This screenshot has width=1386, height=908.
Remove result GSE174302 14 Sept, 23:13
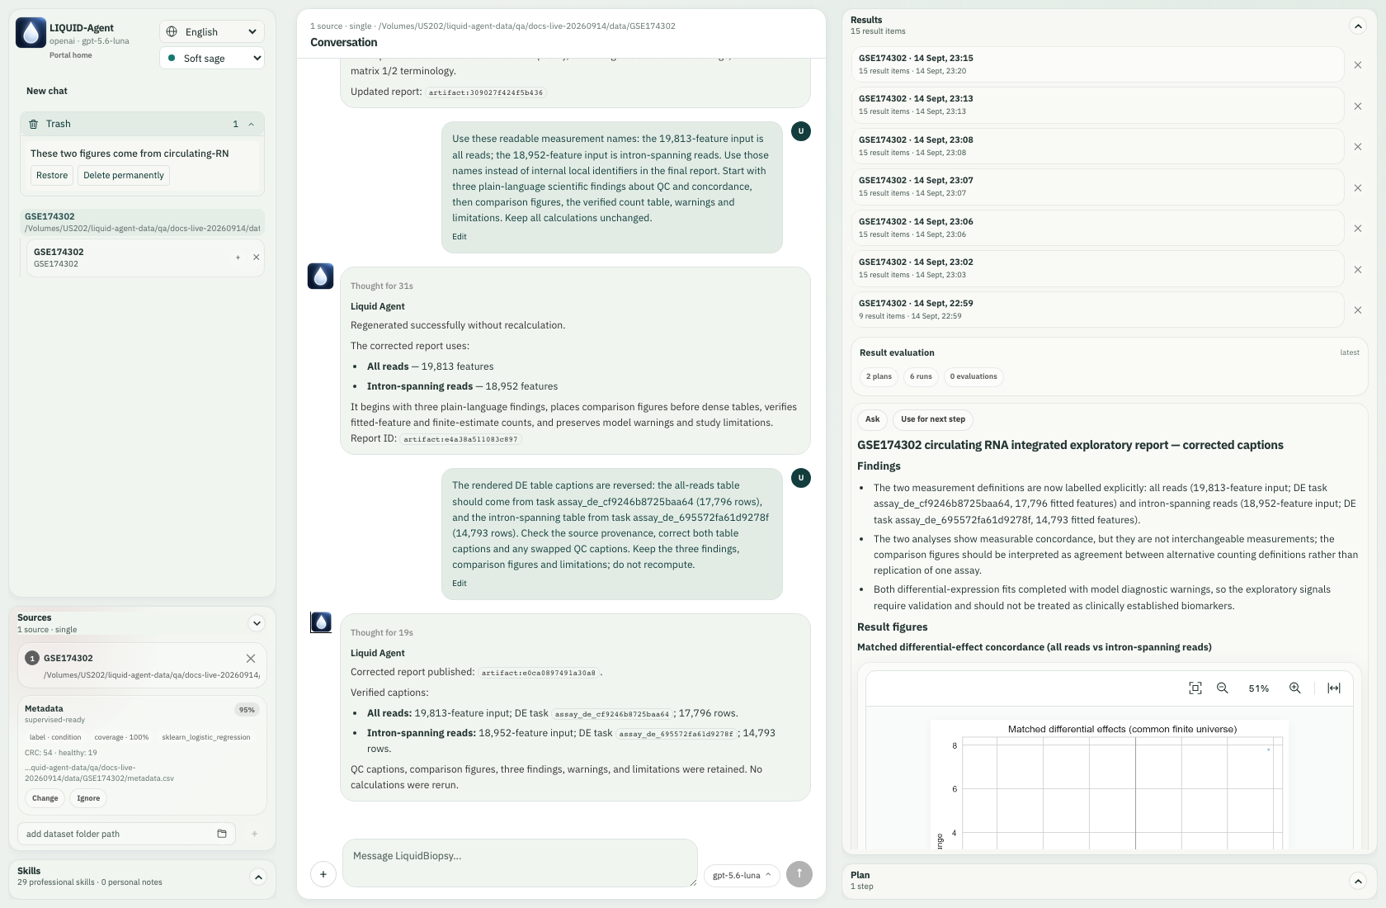coord(1358,106)
